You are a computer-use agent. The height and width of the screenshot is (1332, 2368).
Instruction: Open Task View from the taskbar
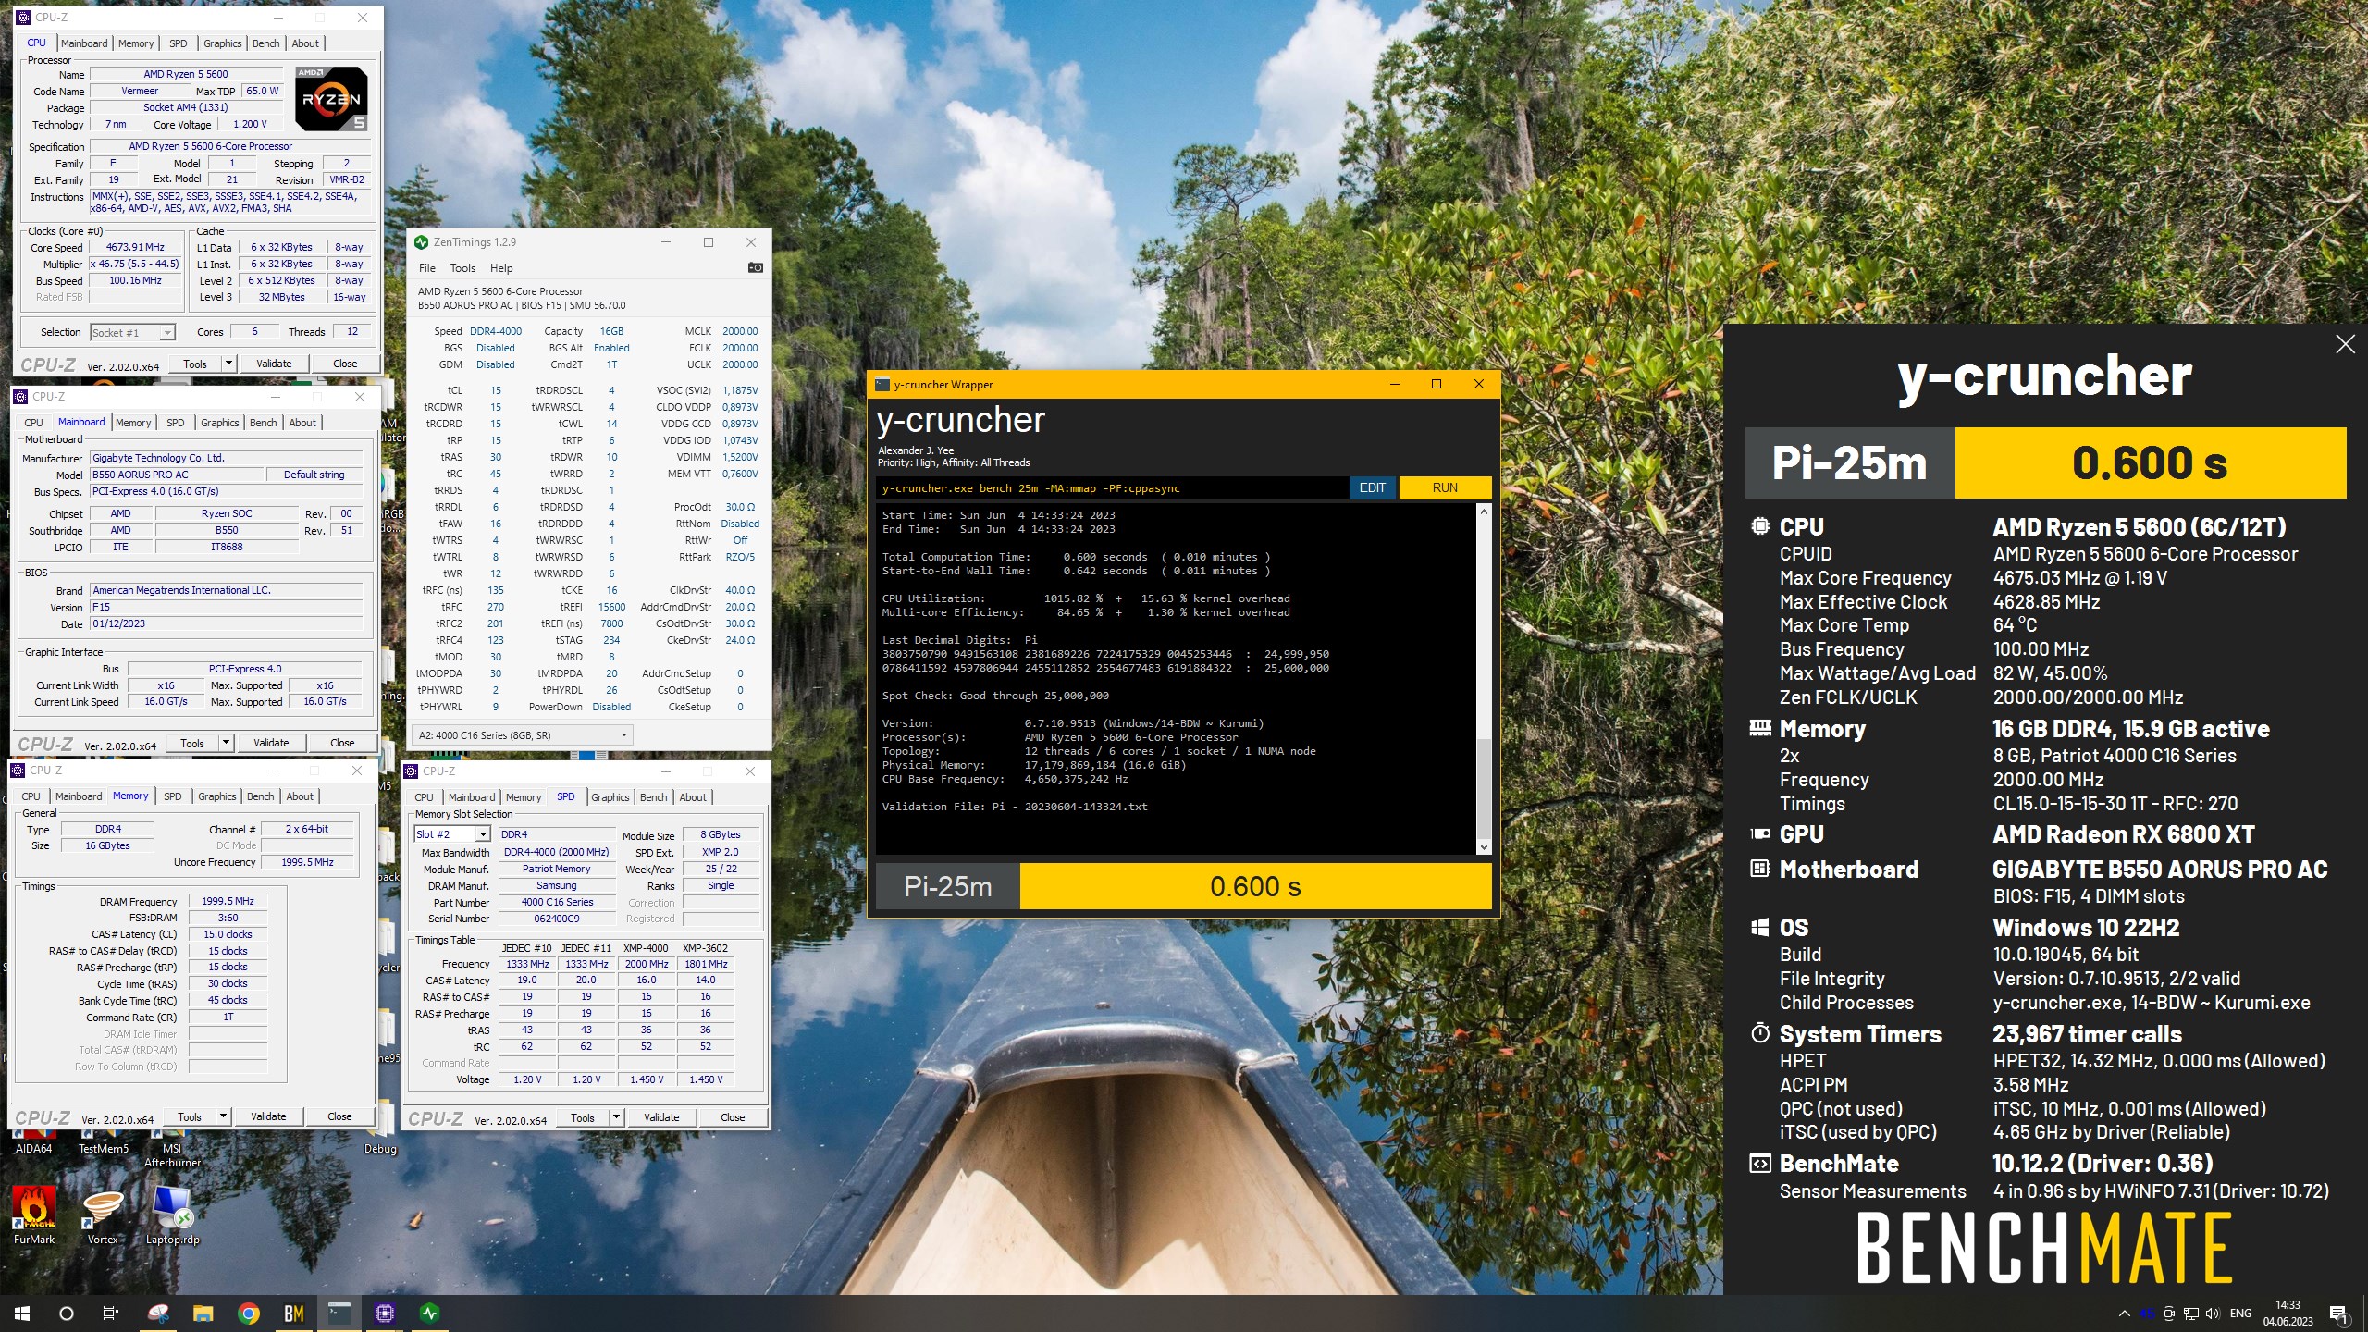click(x=110, y=1313)
